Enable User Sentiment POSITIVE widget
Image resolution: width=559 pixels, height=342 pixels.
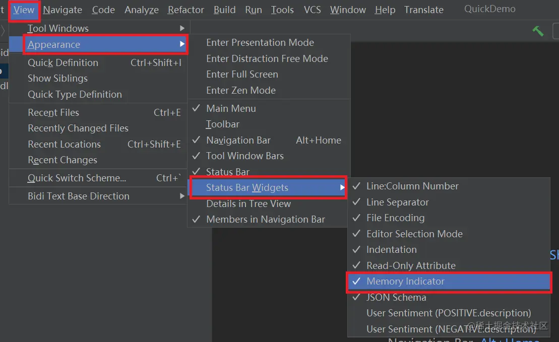[449, 313]
